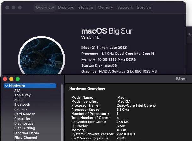This screenshot has width=192, height=141.
Task: Click the L3 Cache value '6 MB'
Action: click(x=121, y=126)
